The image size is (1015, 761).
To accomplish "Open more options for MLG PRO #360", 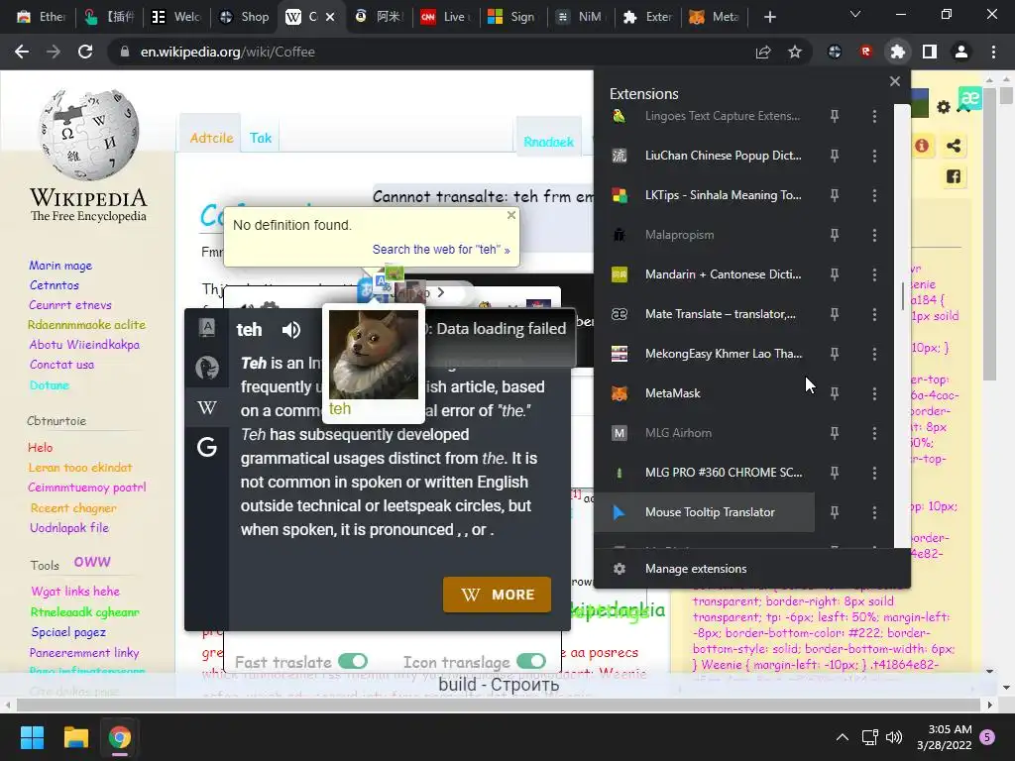I will (x=874, y=473).
